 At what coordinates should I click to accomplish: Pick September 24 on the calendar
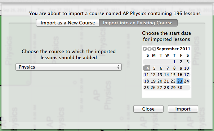coord(186,81)
